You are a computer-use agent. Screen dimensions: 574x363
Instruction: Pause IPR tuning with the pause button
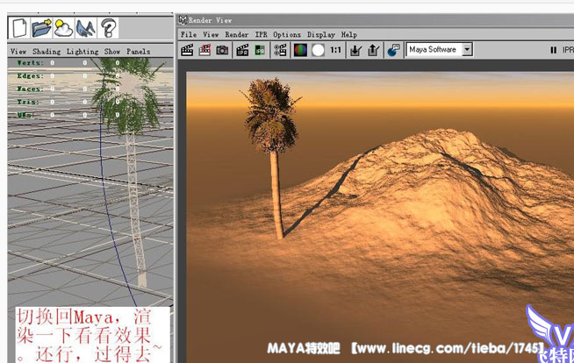(x=553, y=50)
